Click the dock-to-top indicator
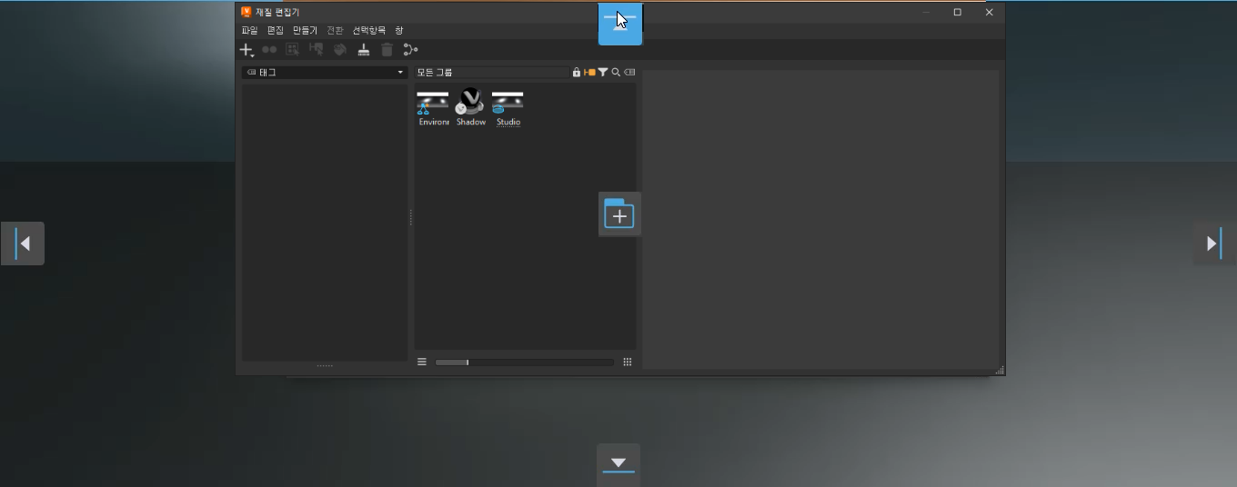 tap(620, 24)
